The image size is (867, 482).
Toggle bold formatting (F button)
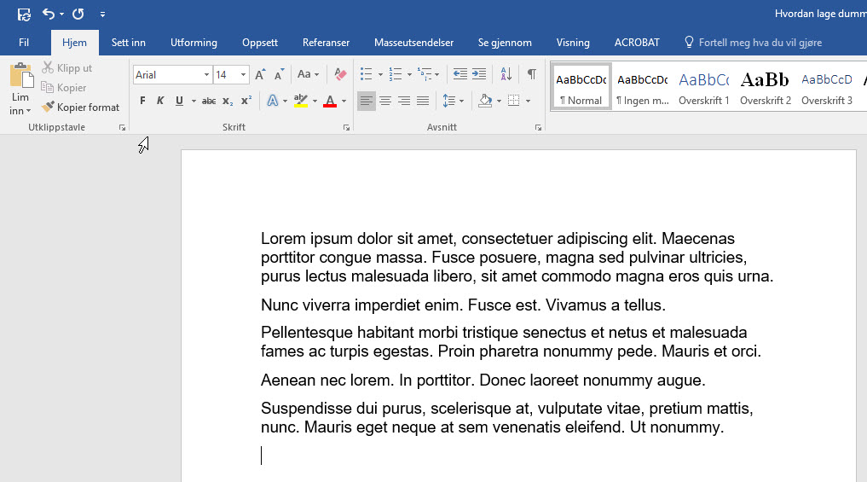(x=142, y=102)
